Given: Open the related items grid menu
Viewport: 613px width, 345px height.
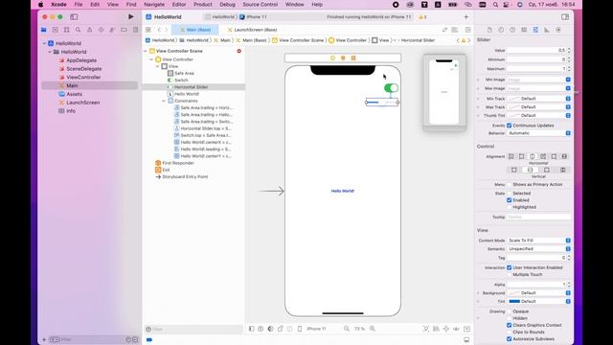Looking at the screenshot, I should tap(148, 30).
